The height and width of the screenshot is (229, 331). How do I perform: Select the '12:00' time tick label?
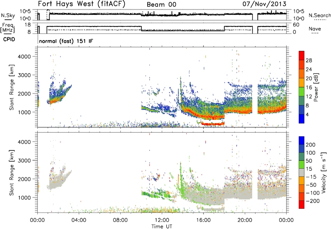[x=162, y=220]
